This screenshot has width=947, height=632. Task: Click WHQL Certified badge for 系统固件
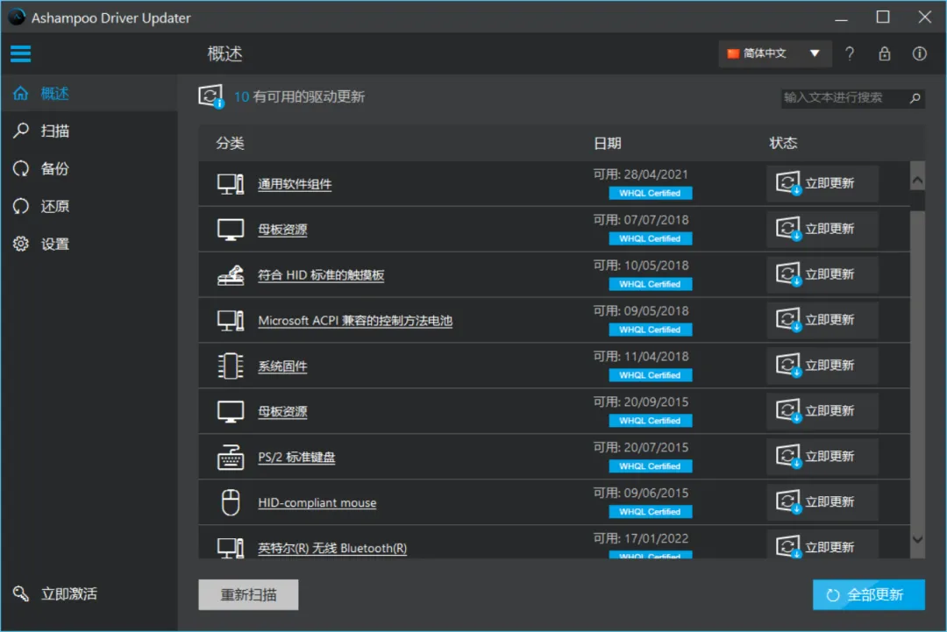[x=651, y=375]
